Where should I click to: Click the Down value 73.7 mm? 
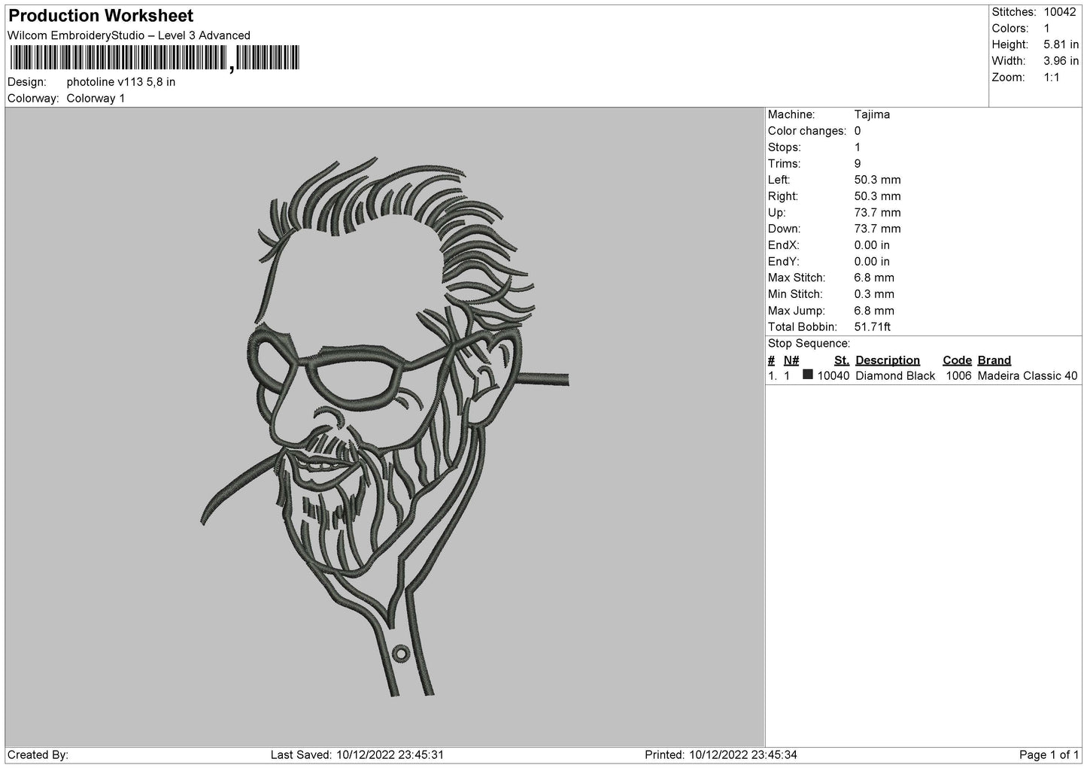point(877,229)
